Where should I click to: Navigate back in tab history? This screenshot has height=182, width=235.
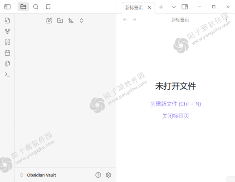[x=125, y=19]
